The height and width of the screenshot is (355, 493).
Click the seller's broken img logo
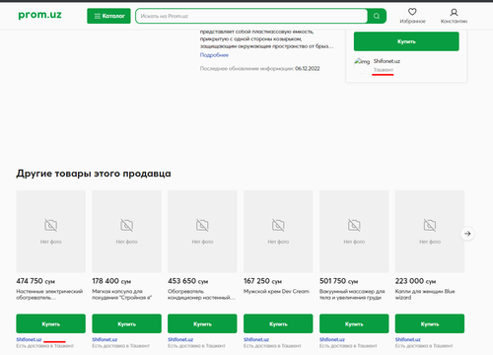pyautogui.click(x=362, y=61)
